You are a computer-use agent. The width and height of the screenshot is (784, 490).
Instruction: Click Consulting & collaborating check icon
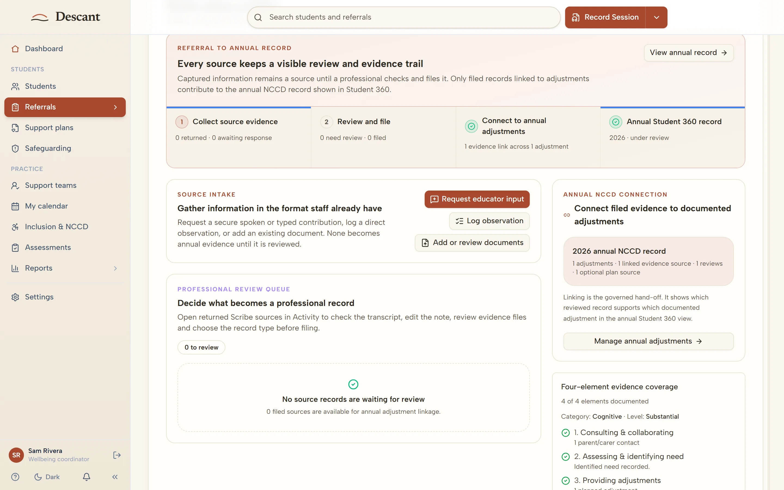click(x=566, y=433)
